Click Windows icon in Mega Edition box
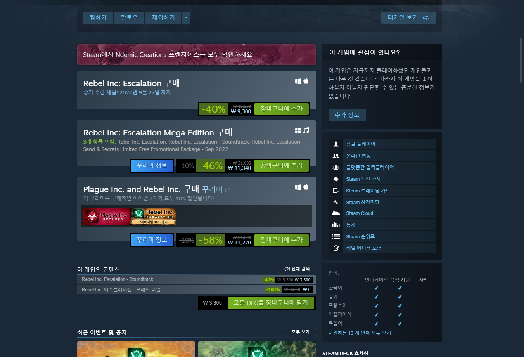 tap(298, 131)
